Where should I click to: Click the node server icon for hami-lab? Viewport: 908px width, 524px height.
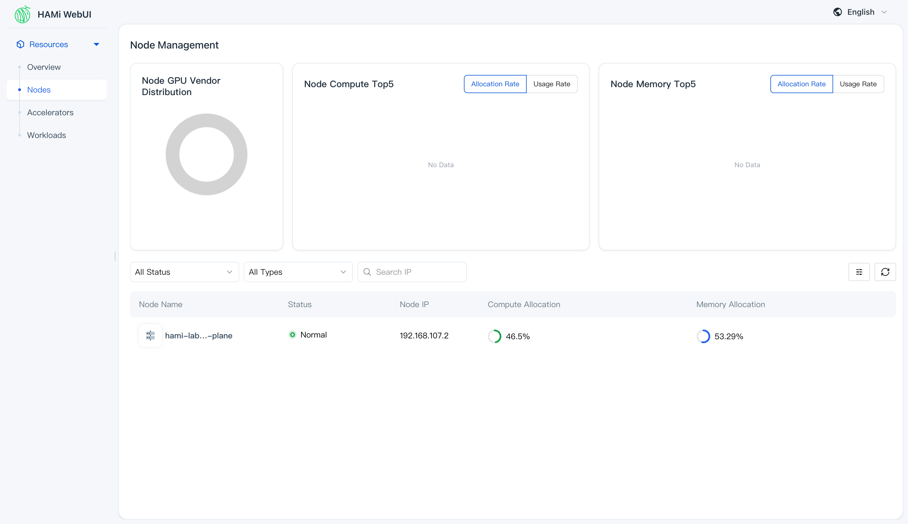150,336
